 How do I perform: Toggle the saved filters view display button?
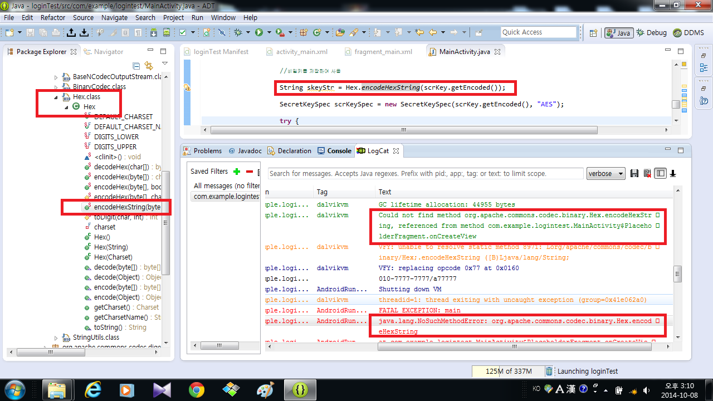[660, 173]
